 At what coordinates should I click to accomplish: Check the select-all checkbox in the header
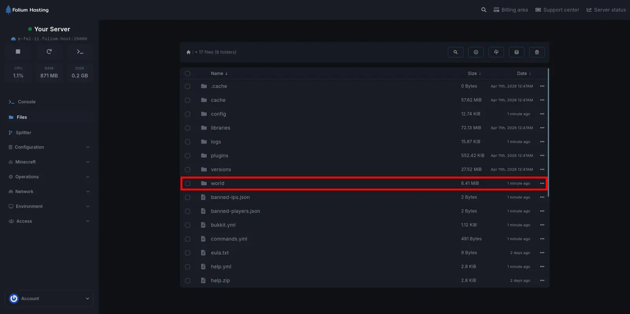(187, 73)
